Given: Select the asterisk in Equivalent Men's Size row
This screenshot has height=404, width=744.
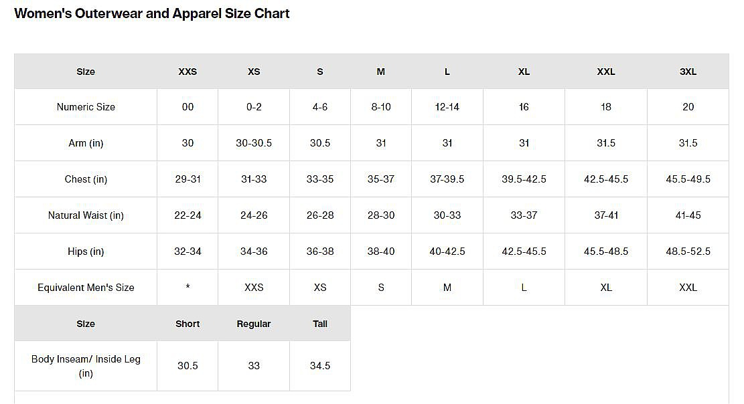Looking at the screenshot, I should (x=188, y=288).
